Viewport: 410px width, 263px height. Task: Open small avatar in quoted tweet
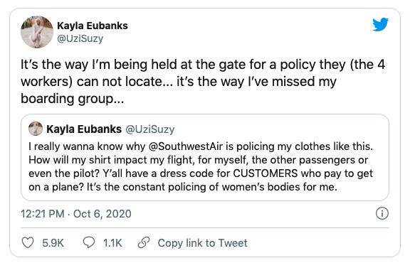[x=36, y=129]
